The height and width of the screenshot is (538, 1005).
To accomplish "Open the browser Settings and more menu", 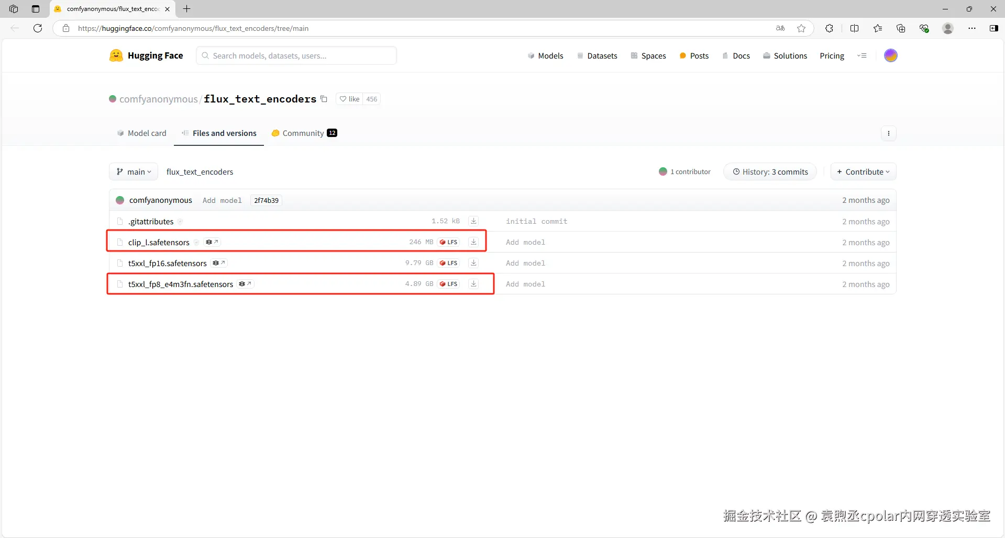I will tap(972, 28).
